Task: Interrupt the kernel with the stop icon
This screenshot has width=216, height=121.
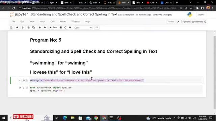Action: (x=61, y=28)
